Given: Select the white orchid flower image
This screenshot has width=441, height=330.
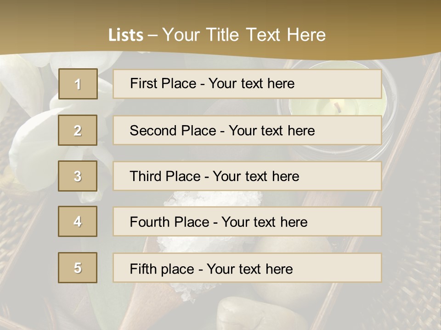Looking at the screenshot, I should [32, 137].
